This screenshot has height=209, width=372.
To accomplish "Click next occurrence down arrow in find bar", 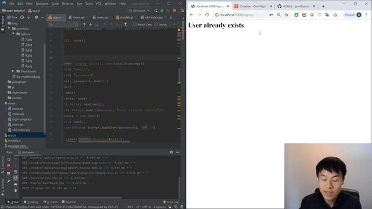I will 91,24.
